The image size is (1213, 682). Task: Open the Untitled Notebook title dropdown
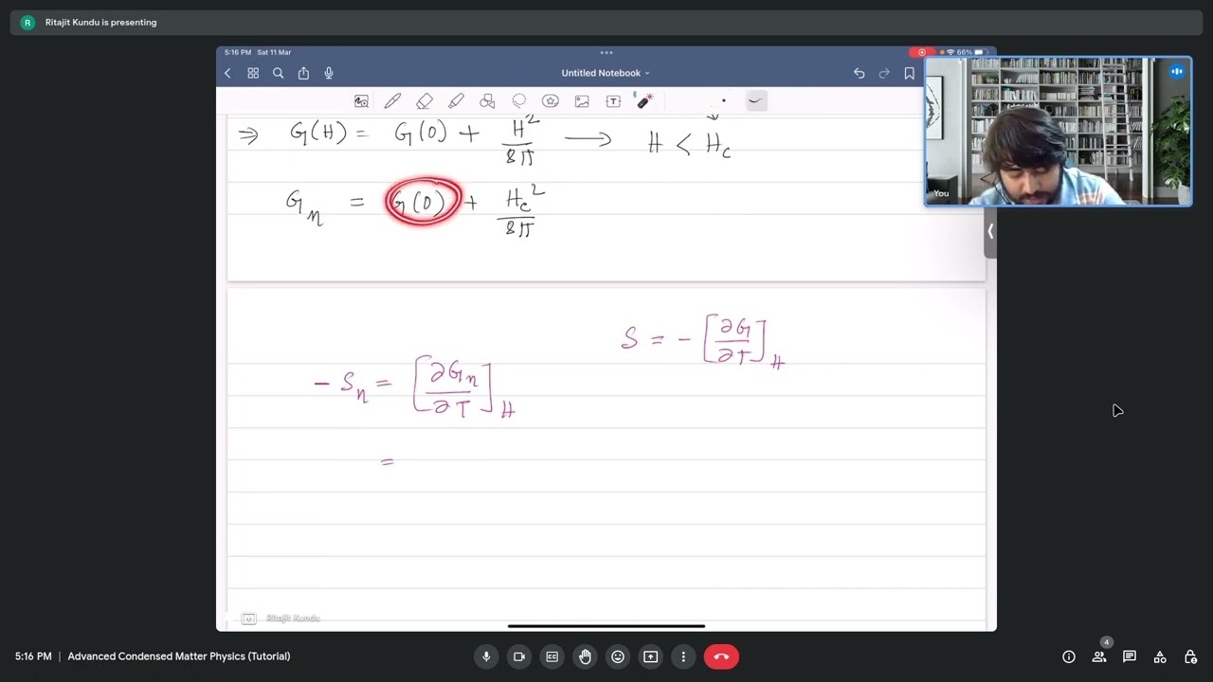(x=606, y=73)
